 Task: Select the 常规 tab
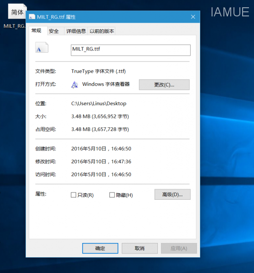click(x=36, y=30)
